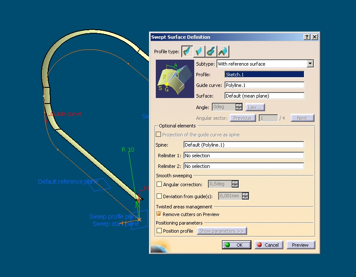Screen dimensions: 356x277
Task: Select the Explicit profile type icon
Action: (x=187, y=51)
